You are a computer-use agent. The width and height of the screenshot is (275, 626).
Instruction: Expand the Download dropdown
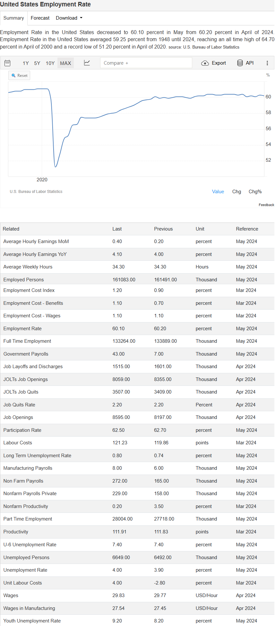click(69, 18)
